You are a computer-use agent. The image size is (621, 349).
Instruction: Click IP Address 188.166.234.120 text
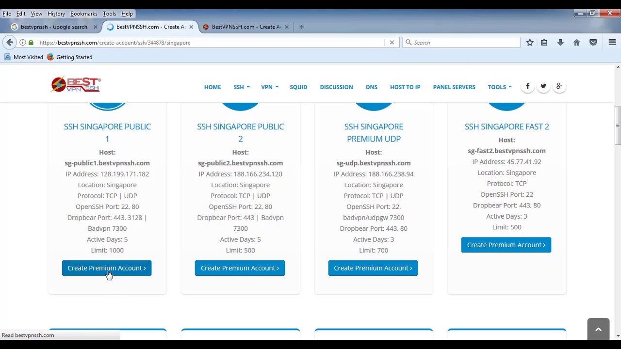click(x=240, y=174)
